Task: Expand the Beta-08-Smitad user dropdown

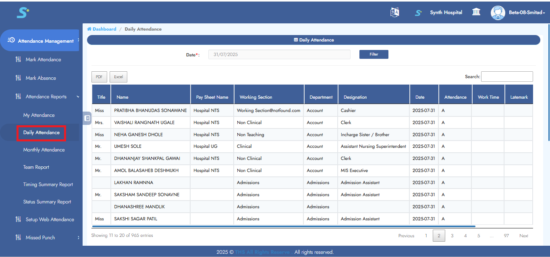Action: pos(527,13)
